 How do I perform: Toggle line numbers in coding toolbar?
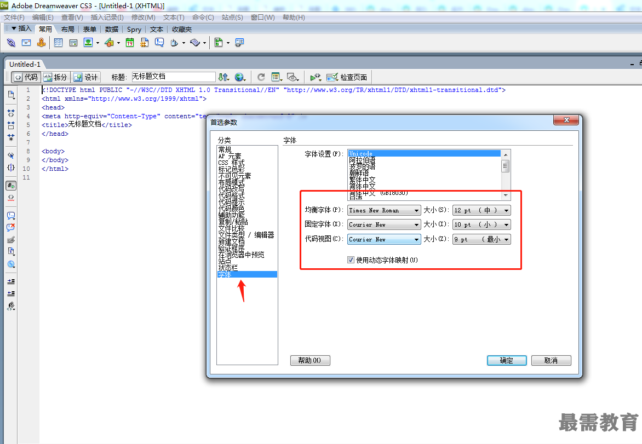(x=11, y=186)
